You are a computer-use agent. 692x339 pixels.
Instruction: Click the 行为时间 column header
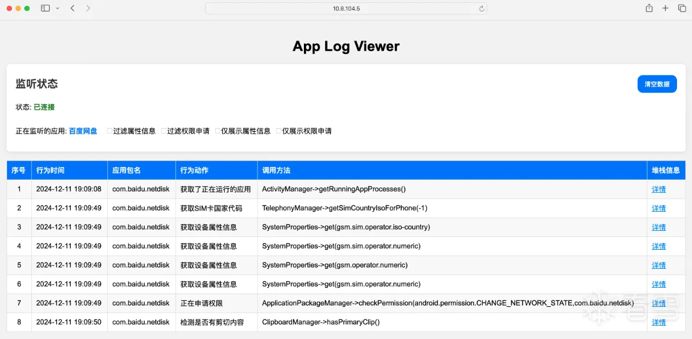[x=50, y=170]
